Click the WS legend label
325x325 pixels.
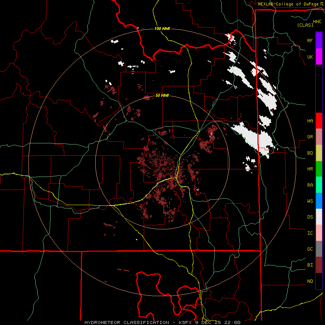coord(310,201)
